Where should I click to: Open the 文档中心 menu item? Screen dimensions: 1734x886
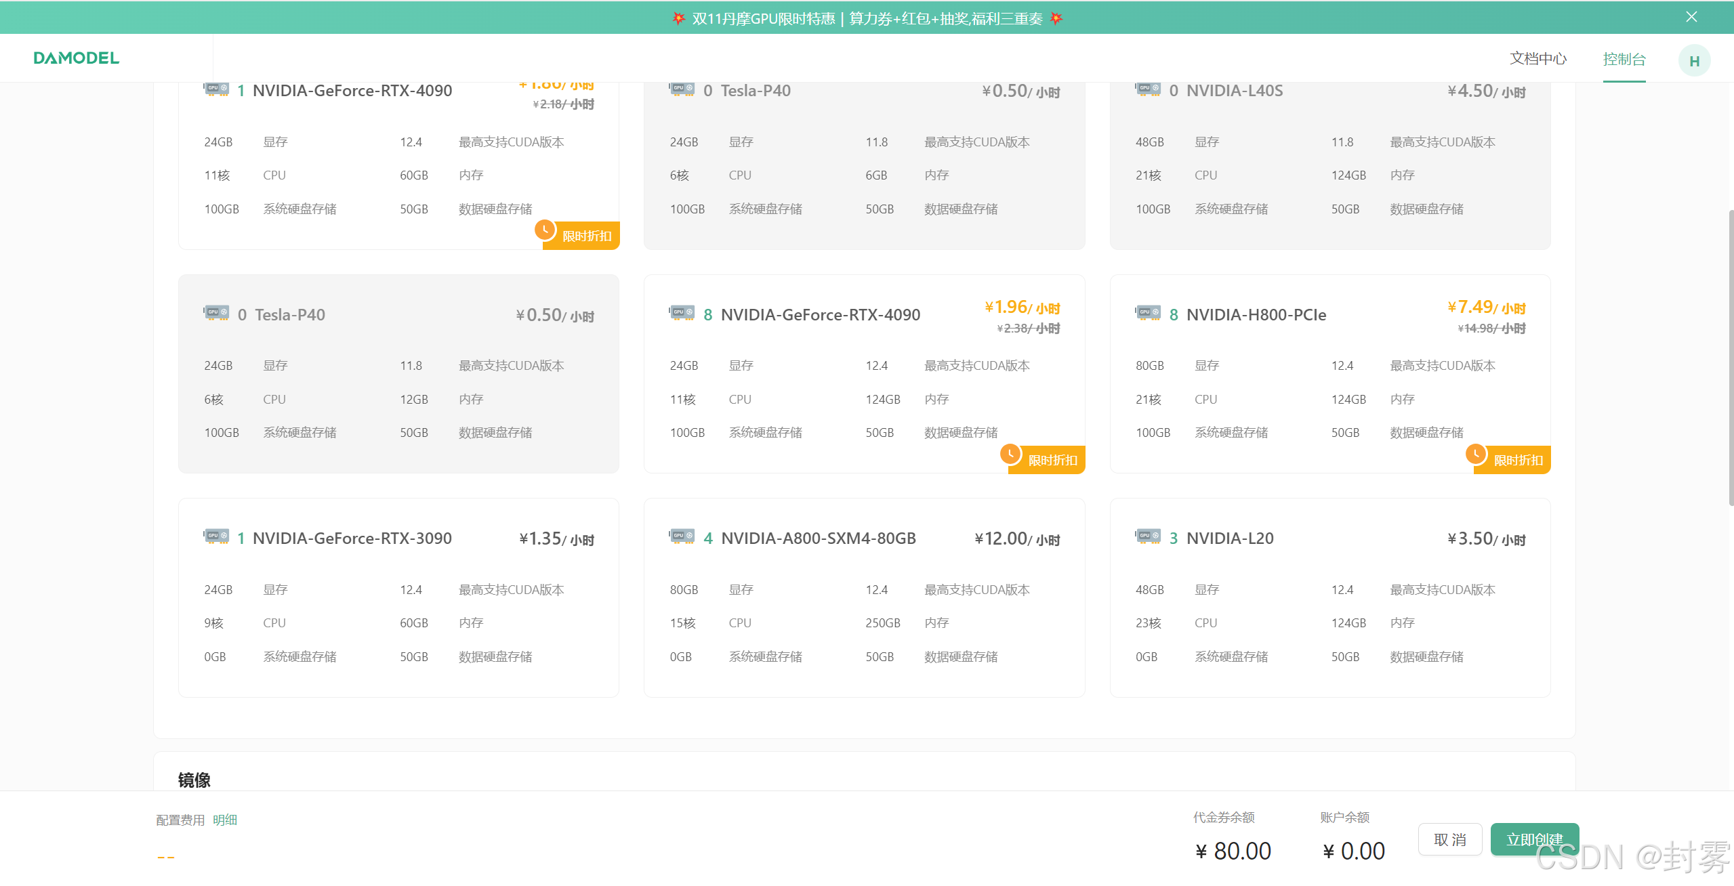point(1537,59)
